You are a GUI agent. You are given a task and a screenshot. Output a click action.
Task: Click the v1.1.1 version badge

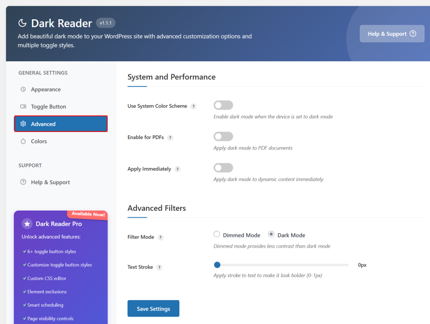[x=105, y=23]
